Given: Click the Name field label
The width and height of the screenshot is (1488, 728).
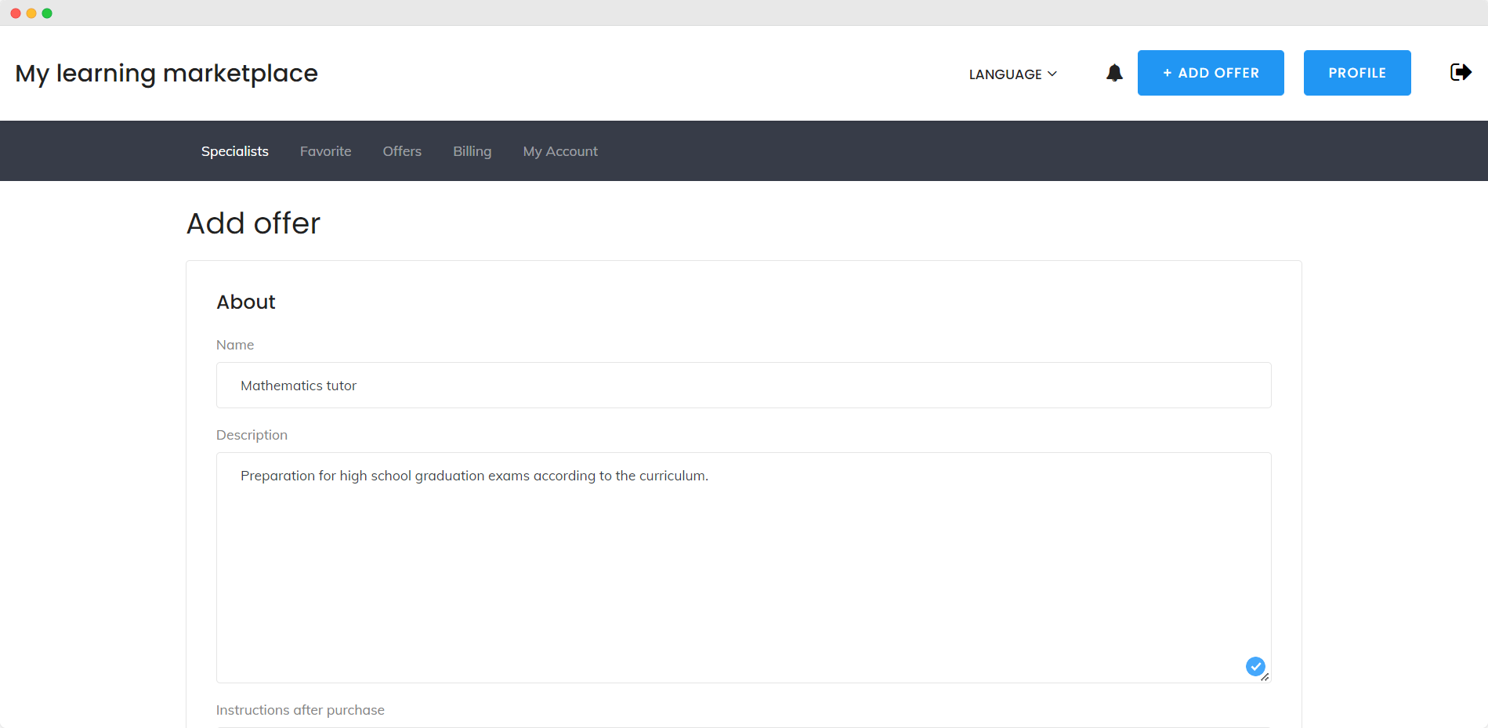Looking at the screenshot, I should (235, 345).
